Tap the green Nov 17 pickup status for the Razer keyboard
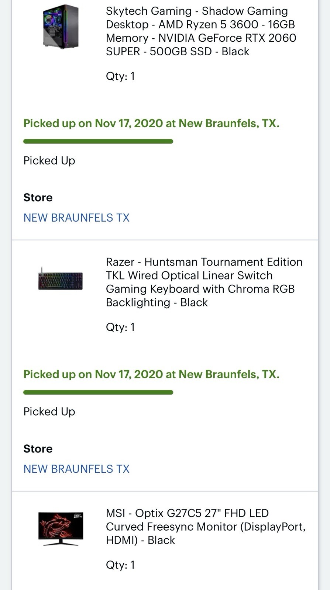The image size is (330, 590). (x=151, y=374)
